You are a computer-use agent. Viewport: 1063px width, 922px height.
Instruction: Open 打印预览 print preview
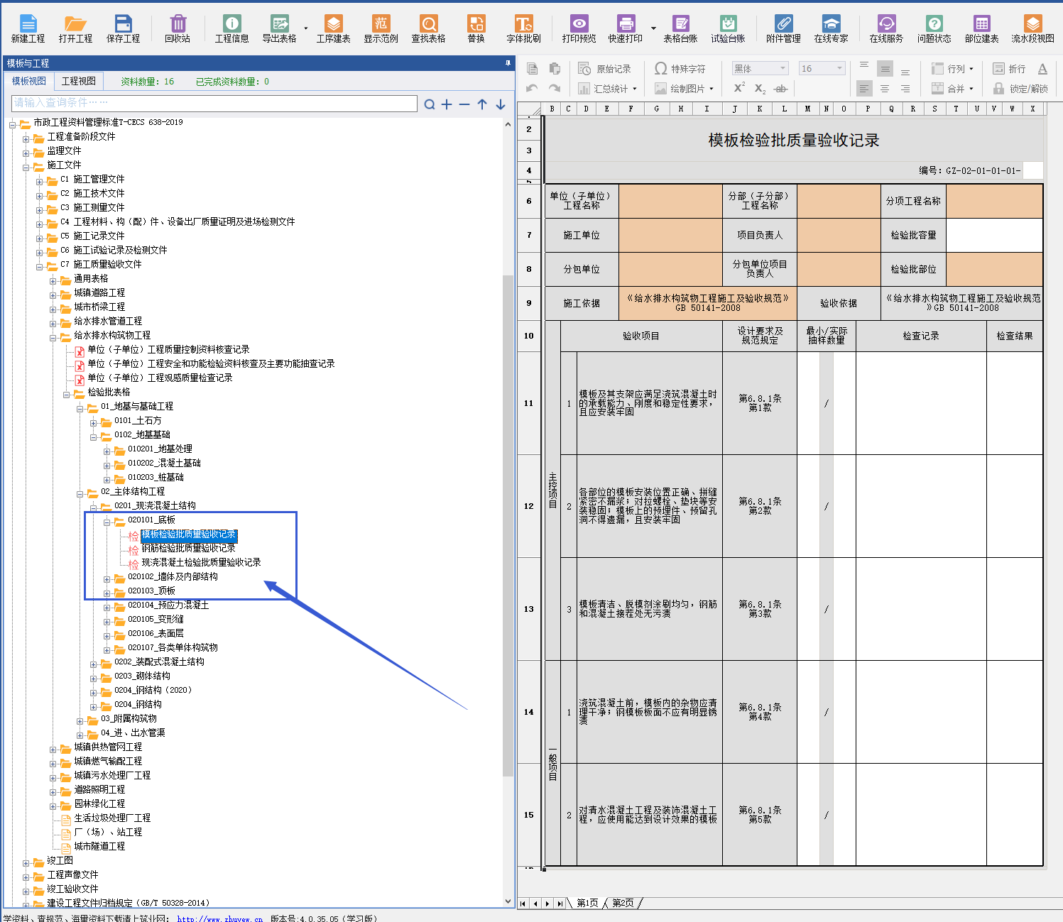(x=579, y=29)
